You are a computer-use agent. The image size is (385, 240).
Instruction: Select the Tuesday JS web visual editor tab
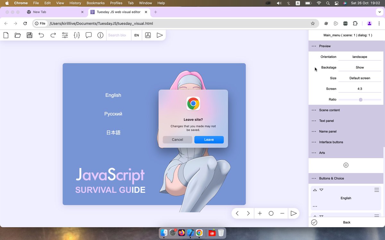pyautogui.click(x=119, y=12)
